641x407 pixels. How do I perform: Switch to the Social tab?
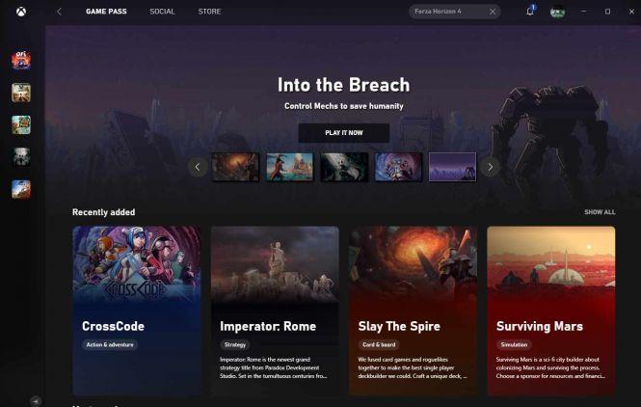tap(162, 12)
